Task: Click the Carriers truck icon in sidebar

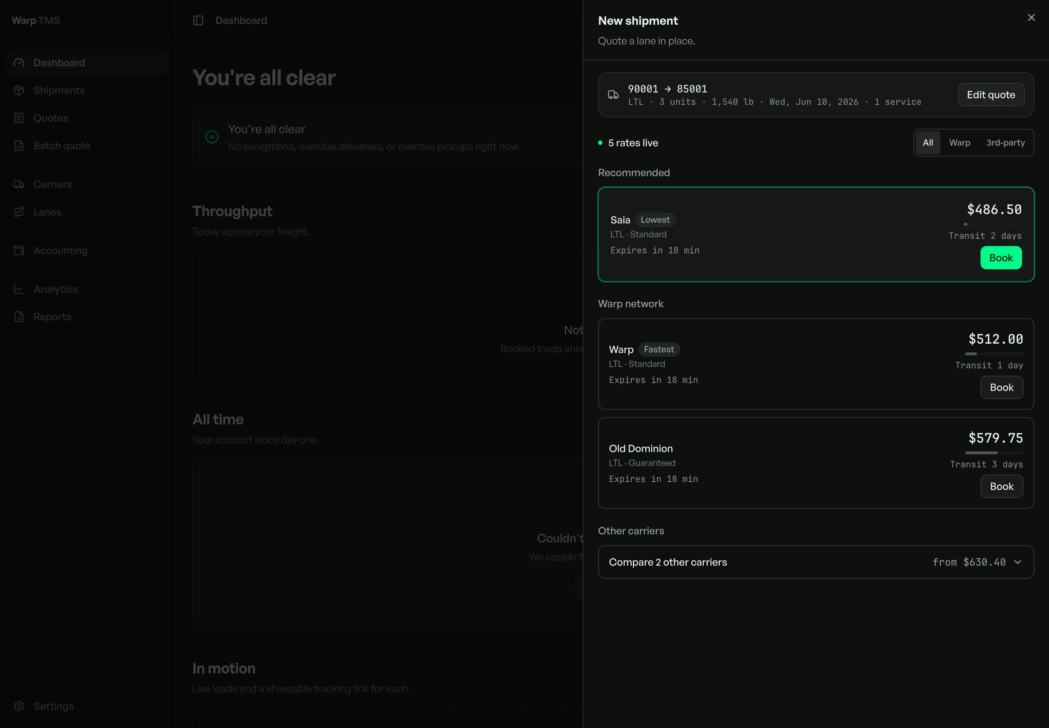Action: (19, 184)
